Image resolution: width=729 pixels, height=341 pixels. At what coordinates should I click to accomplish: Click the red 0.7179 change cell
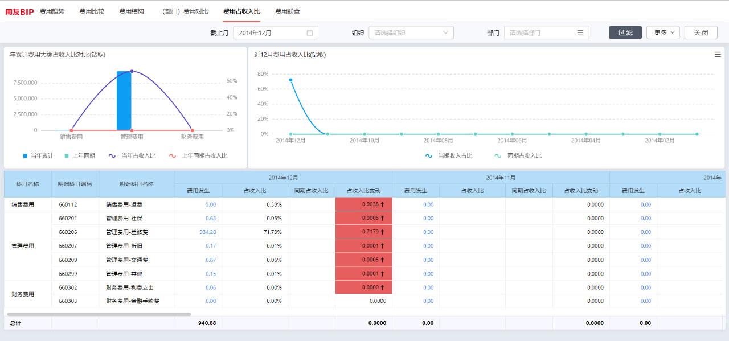[x=363, y=232]
